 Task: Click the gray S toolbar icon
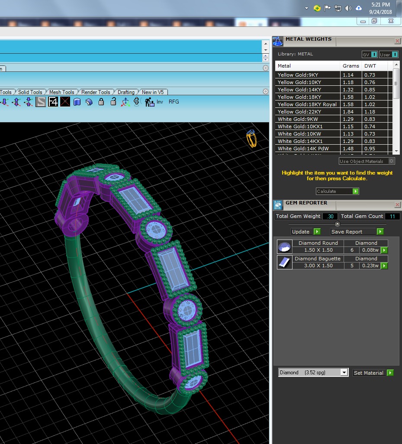(40, 102)
